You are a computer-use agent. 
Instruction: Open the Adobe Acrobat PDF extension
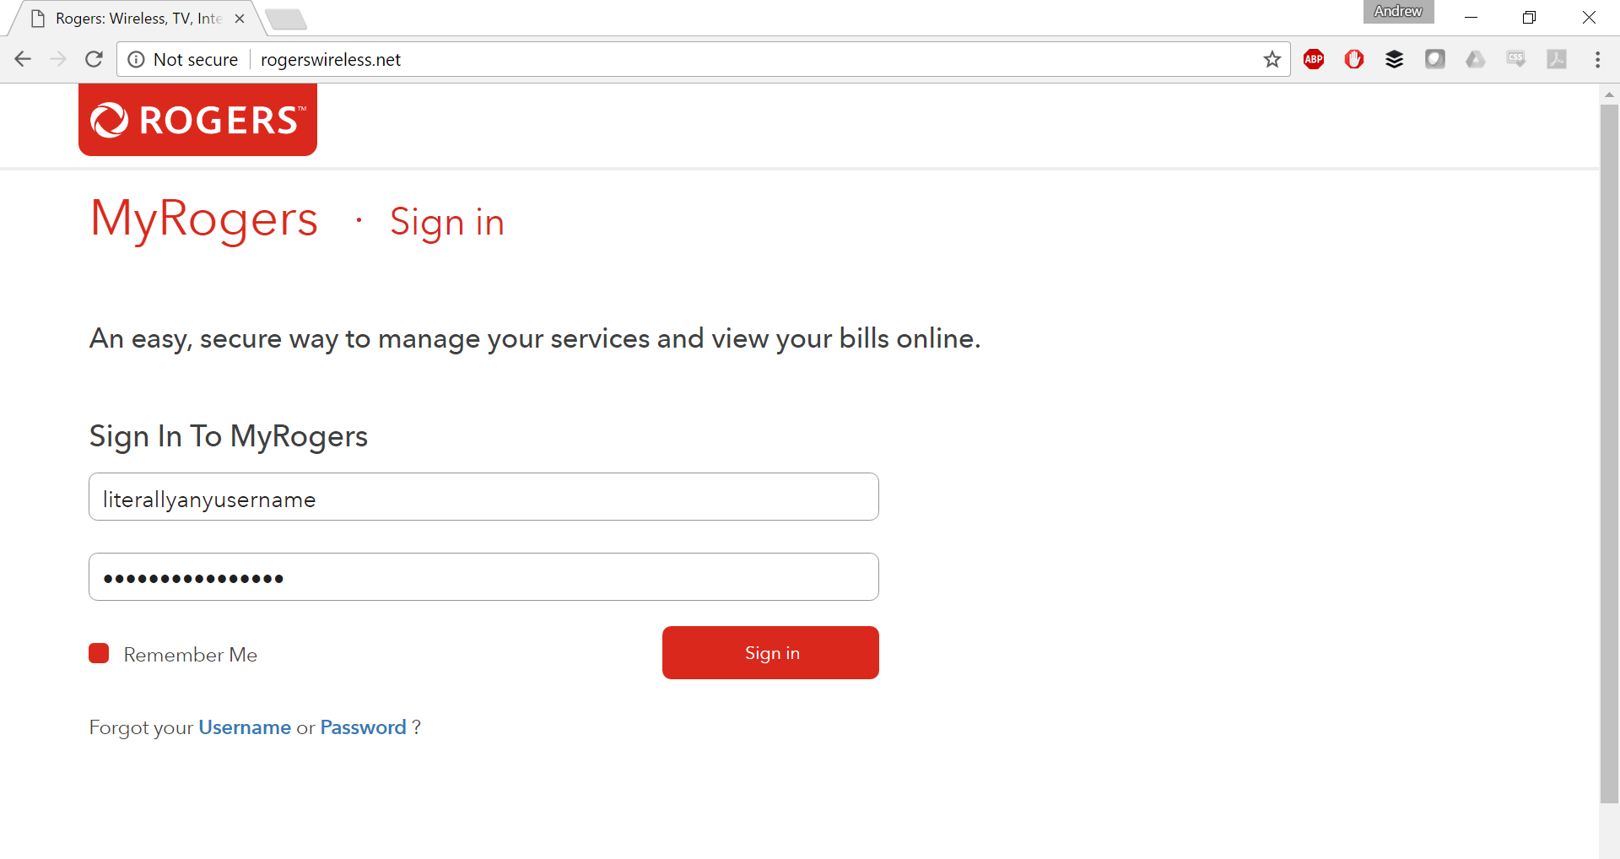coord(1557,59)
